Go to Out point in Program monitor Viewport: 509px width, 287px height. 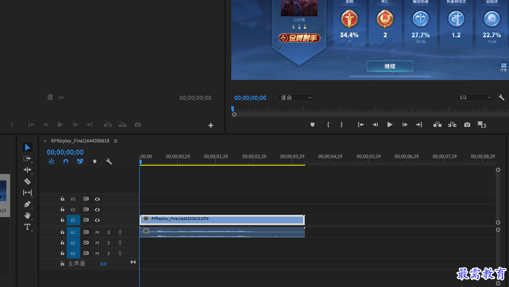pos(419,125)
